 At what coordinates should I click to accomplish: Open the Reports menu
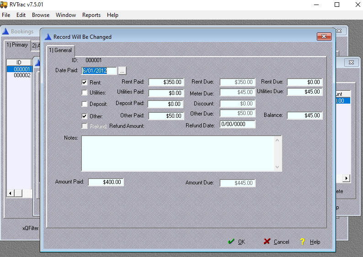pyautogui.click(x=91, y=15)
